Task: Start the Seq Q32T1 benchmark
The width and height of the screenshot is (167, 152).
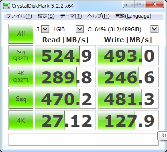Action: pyautogui.click(x=21, y=55)
